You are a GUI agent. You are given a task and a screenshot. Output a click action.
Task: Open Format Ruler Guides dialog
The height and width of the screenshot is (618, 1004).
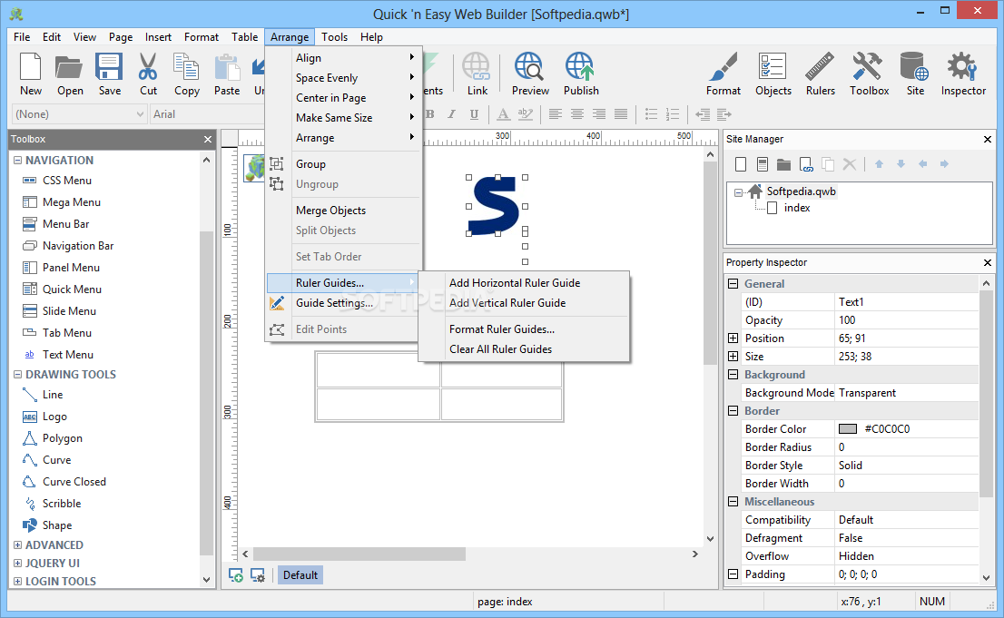click(524, 329)
